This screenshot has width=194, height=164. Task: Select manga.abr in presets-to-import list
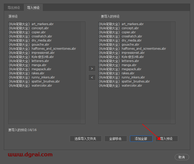coord(118,65)
